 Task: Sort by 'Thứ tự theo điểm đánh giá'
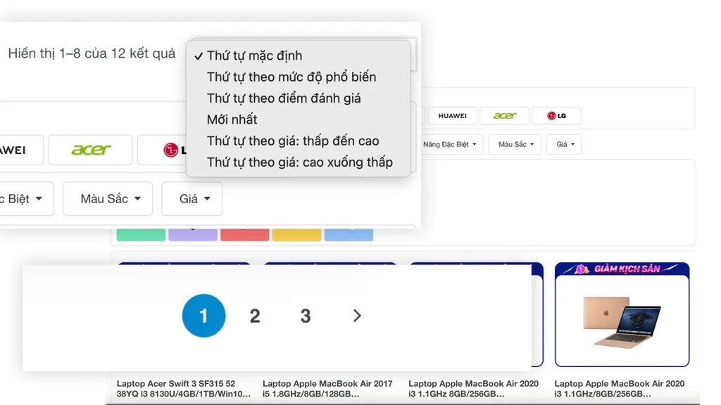[x=284, y=98]
